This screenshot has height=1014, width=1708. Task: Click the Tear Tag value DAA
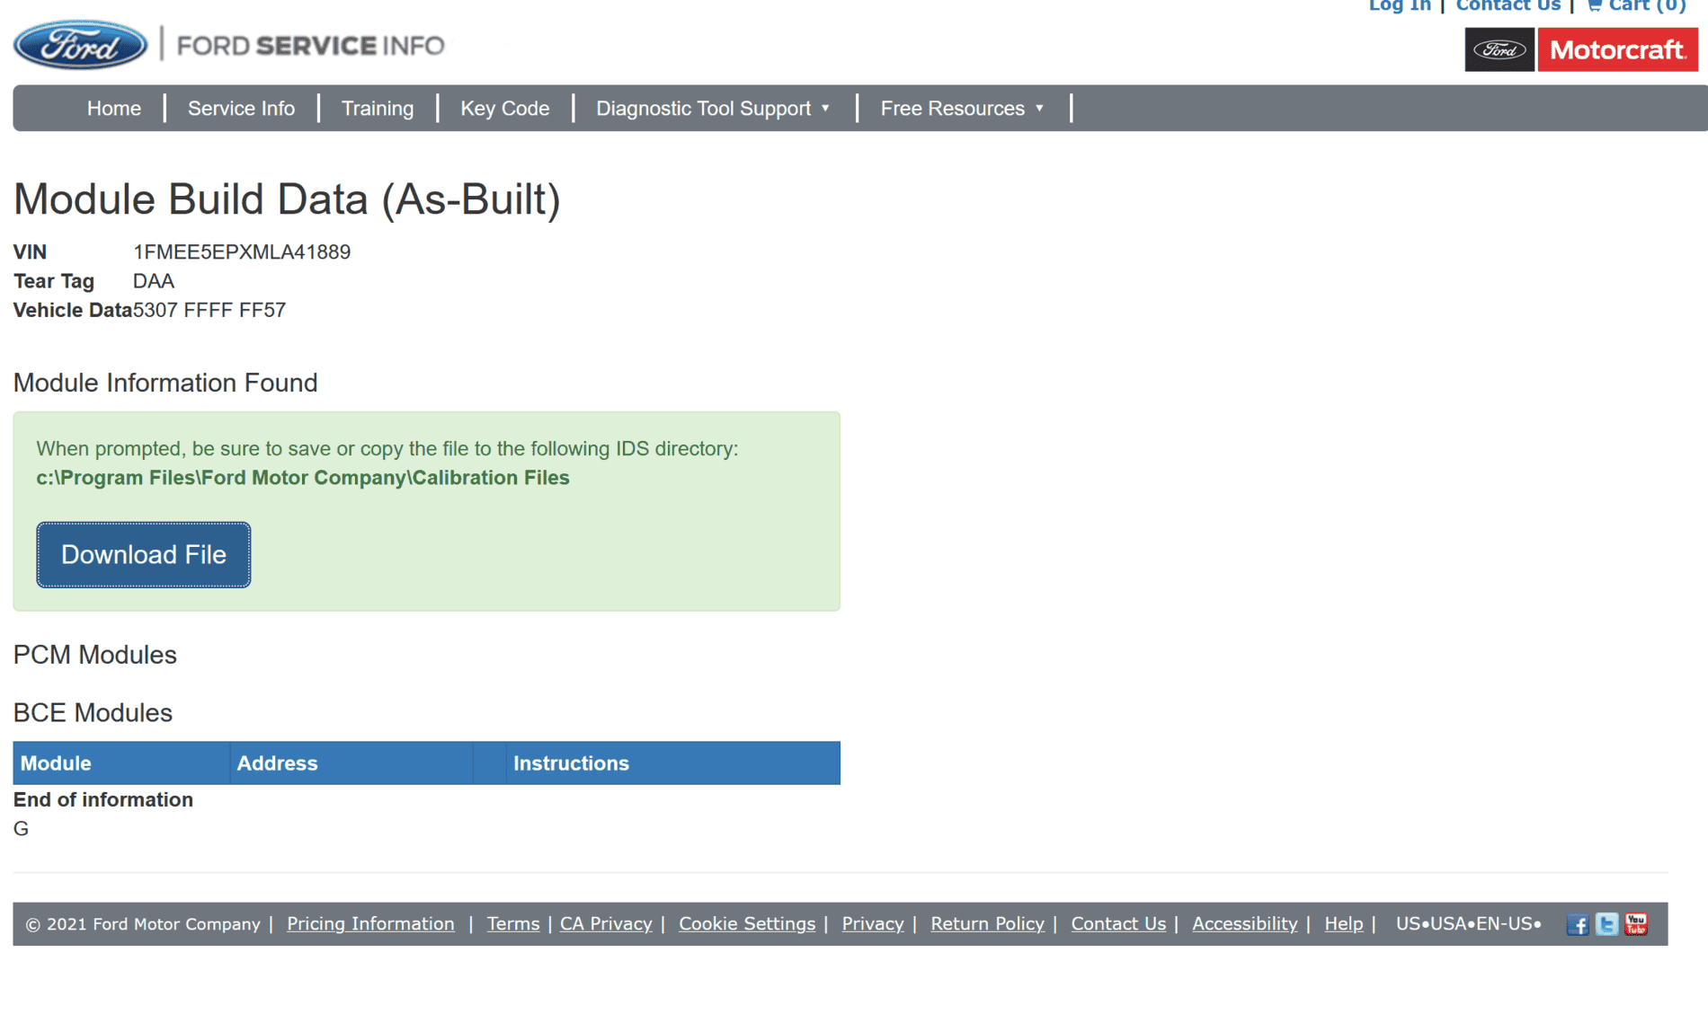tap(154, 281)
